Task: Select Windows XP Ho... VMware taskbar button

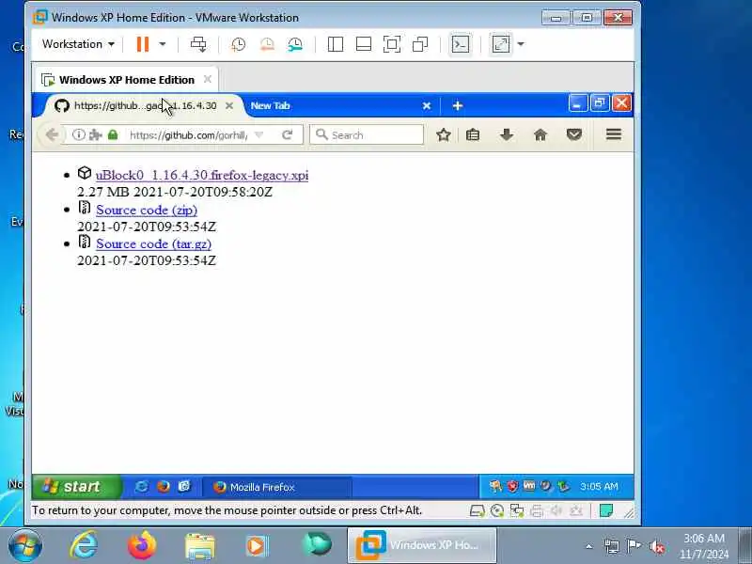Action: 421,545
